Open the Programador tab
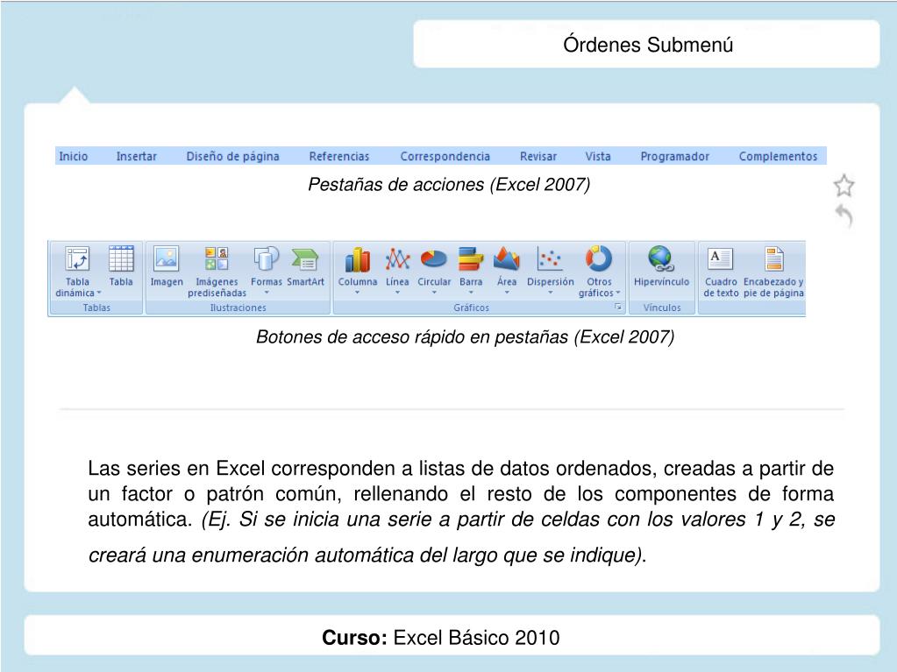This screenshot has width=897, height=672. (x=674, y=156)
